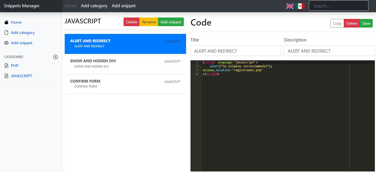Click the Search box in the top bar
The image size is (376, 174).
click(338, 6)
